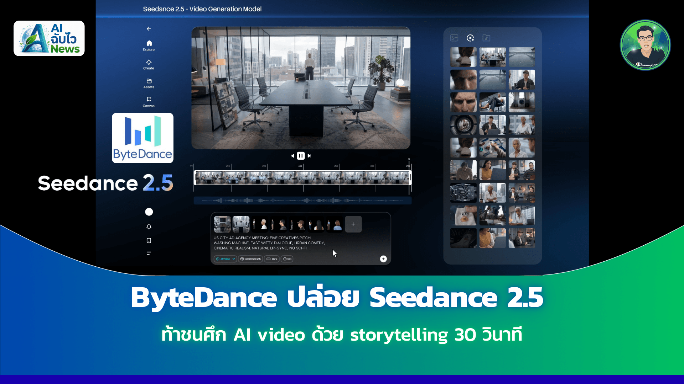Skip to previous clip in player

(292, 156)
